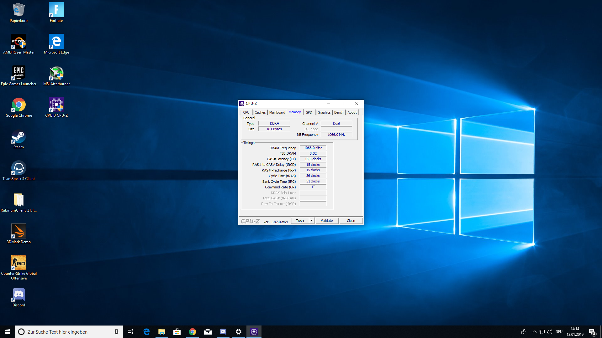Viewport: 602px width, 338px height.
Task: Click the CPUID CPU-Z desktop icon
Action: pyautogui.click(x=56, y=105)
